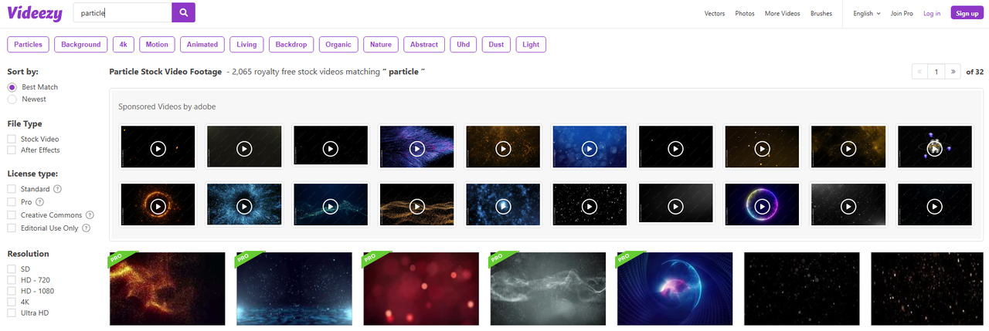Play the white dots starfield sponsored video
This screenshot has width=989, height=331.
click(590, 206)
